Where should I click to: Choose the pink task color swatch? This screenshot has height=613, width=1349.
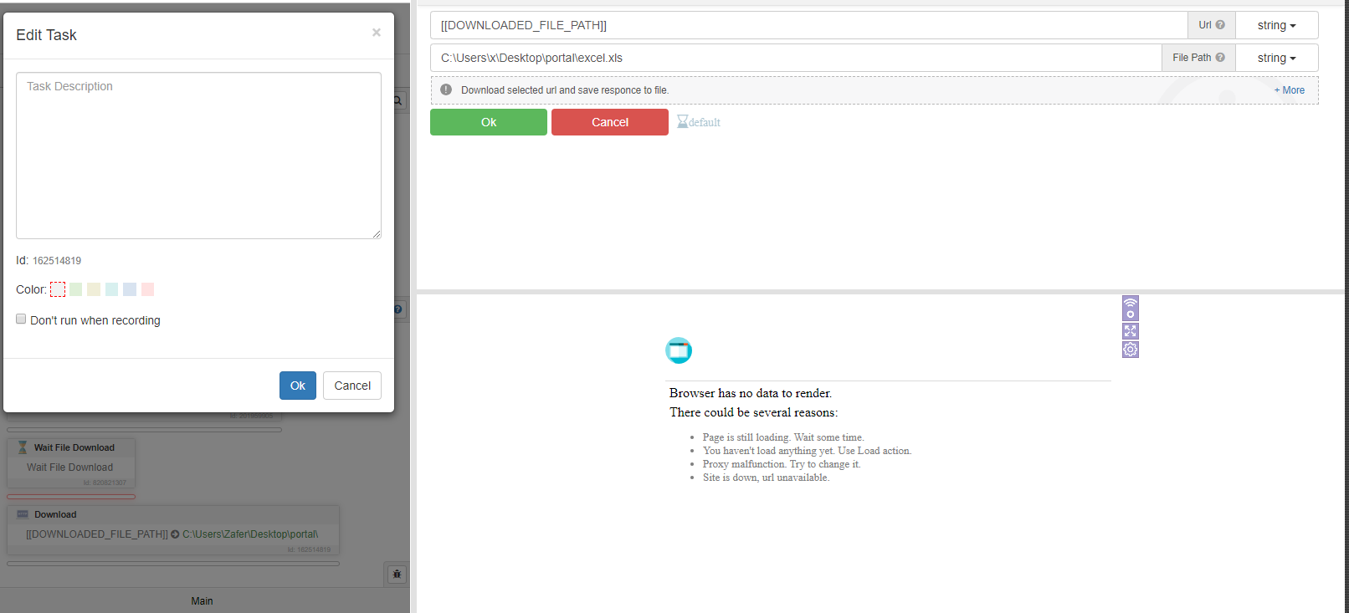tap(148, 289)
